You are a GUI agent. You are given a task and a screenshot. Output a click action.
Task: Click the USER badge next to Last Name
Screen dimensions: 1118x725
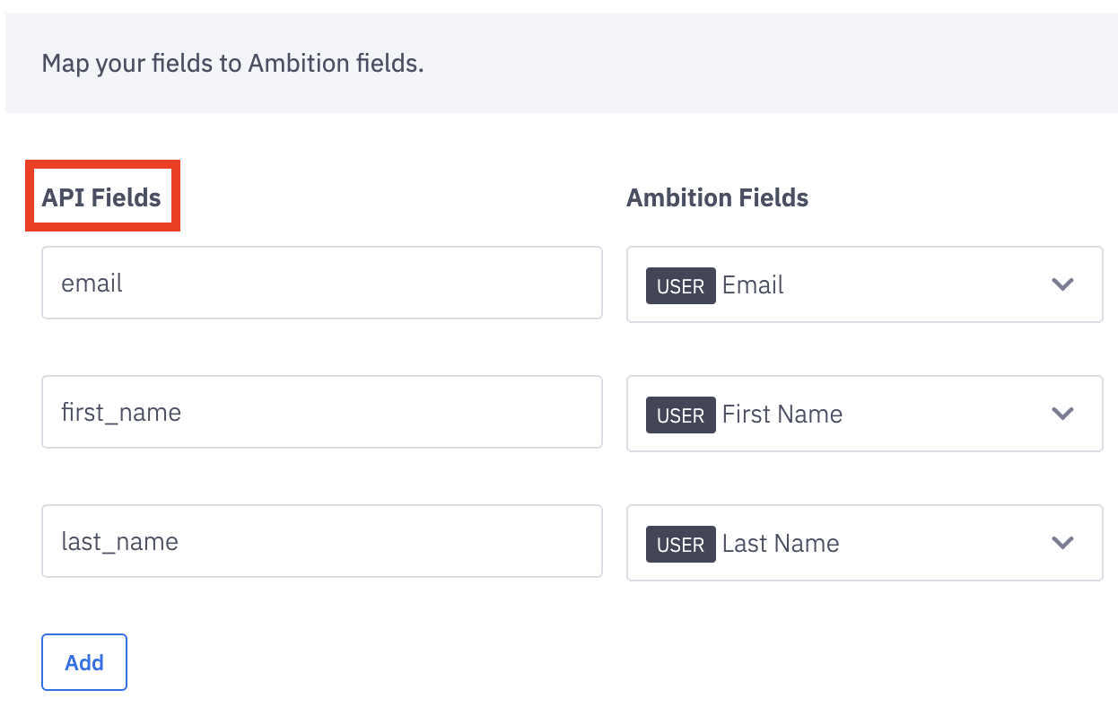(x=680, y=545)
